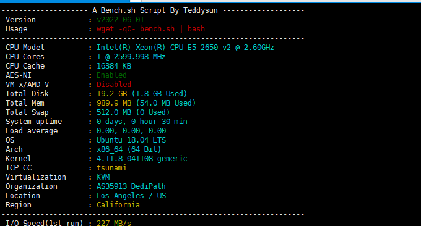This screenshot has width=421, height=226.
Task: Click the header 'A Bench.sh Script By Teddysun'
Action: tap(155, 10)
